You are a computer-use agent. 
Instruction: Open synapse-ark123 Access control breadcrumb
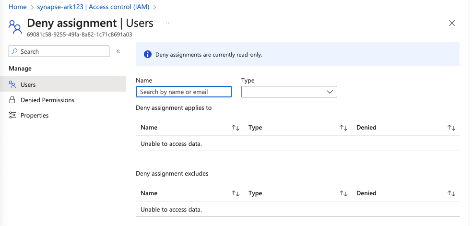pos(93,7)
